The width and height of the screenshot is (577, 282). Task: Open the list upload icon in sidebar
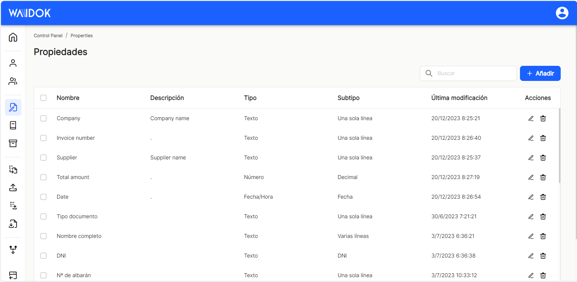(x=13, y=206)
